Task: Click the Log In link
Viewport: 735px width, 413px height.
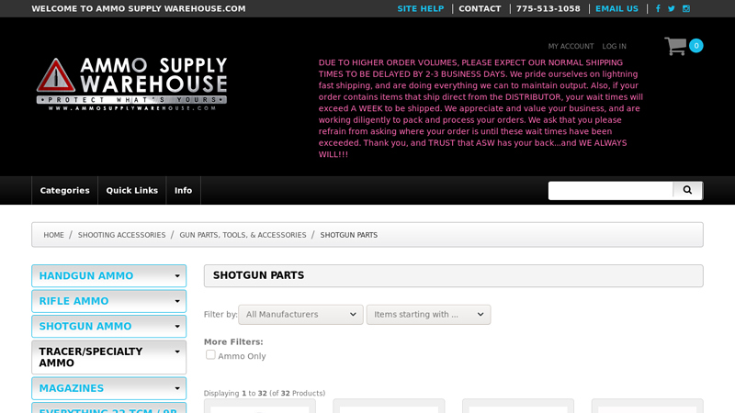Action: tap(614, 46)
